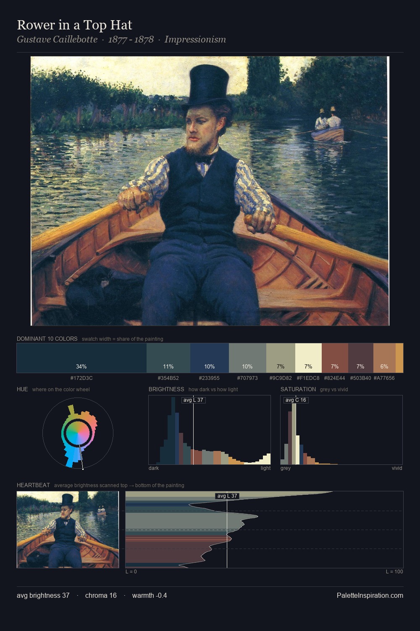Click the brightness histogram chart
This screenshot has height=631, width=420.
coord(210,430)
